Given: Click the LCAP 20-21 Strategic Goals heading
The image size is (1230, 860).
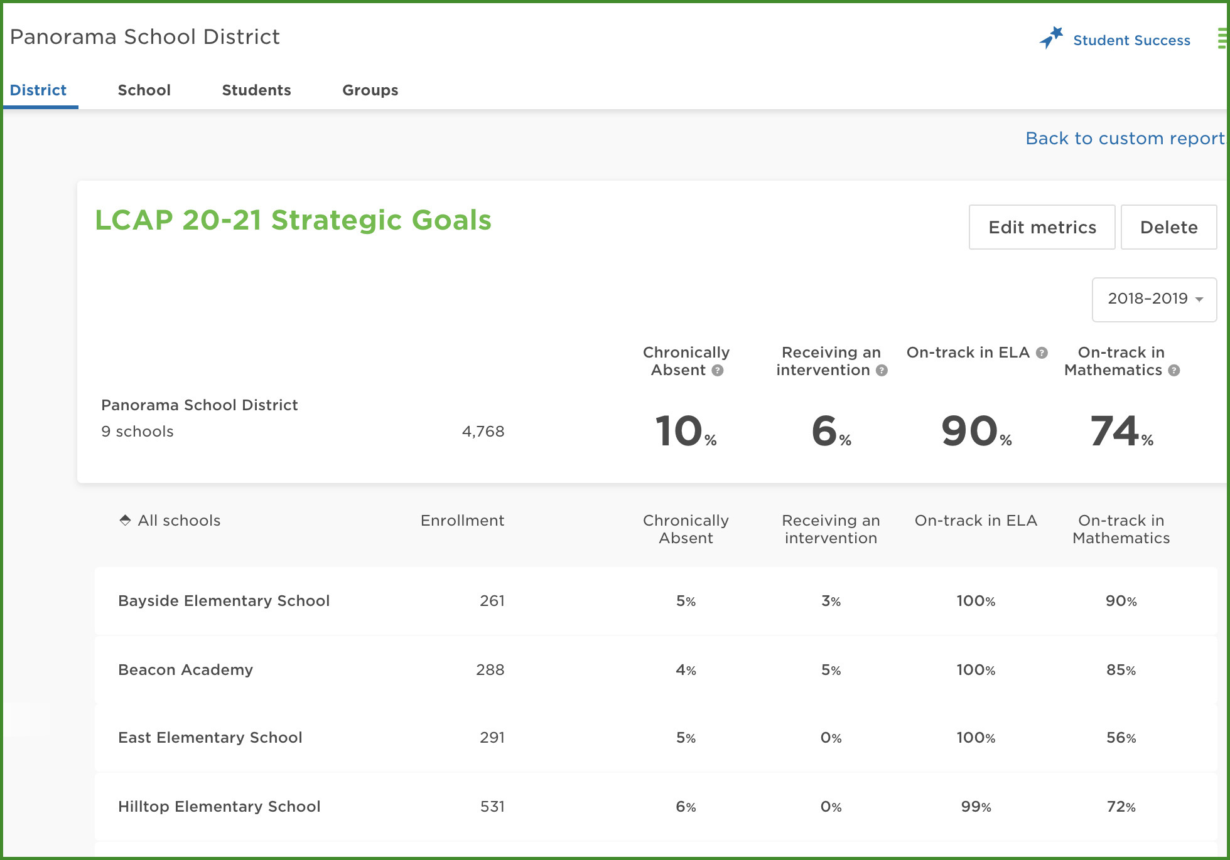Looking at the screenshot, I should 293,220.
